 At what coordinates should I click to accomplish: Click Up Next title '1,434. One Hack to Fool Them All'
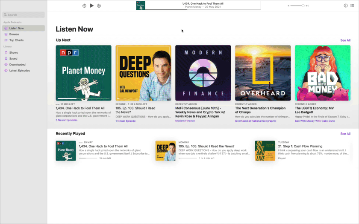pyautogui.click(x=80, y=108)
